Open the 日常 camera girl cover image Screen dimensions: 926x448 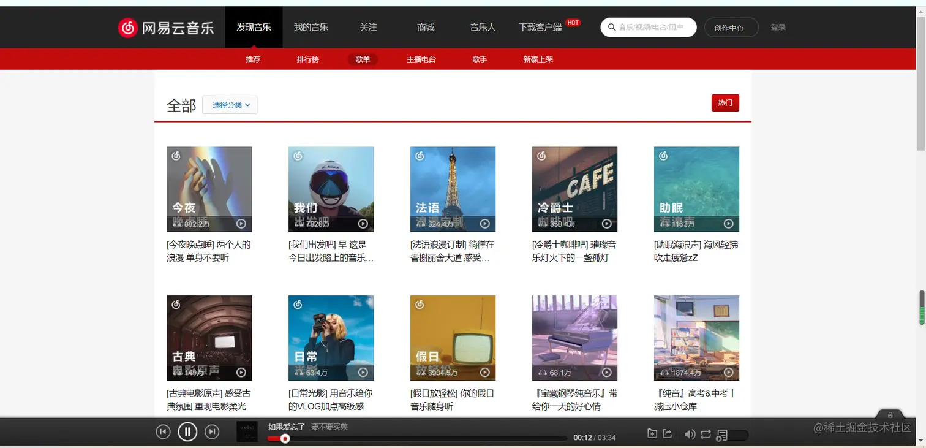pyautogui.click(x=331, y=338)
